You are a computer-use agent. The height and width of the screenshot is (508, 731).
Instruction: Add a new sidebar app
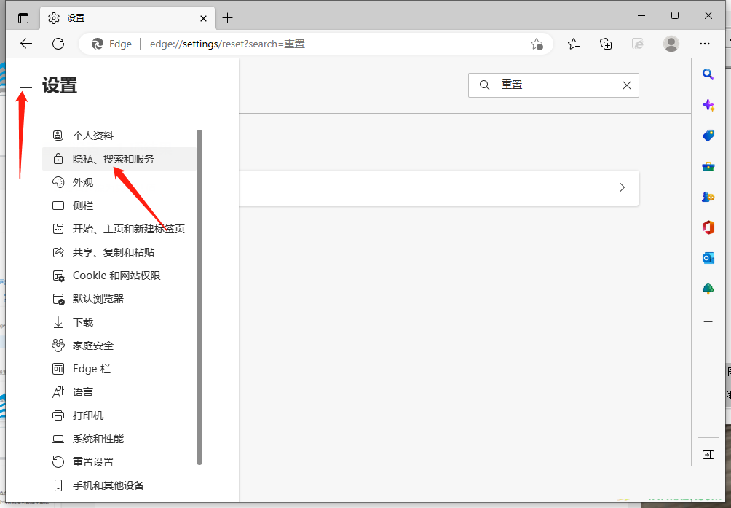[x=708, y=322]
